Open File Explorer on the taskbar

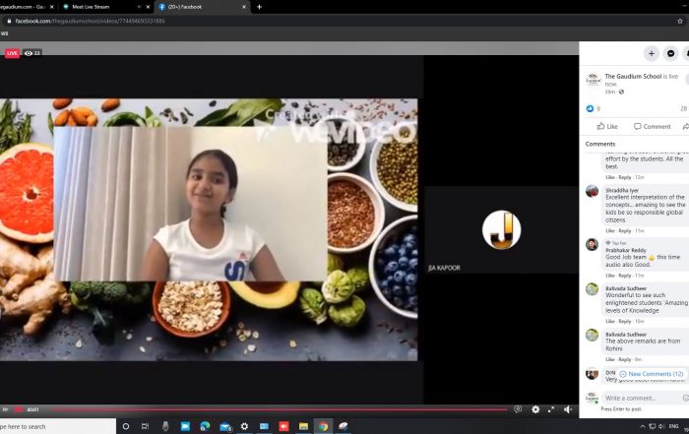(303, 426)
